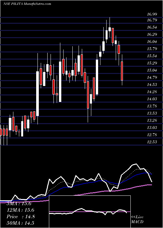Click the 15.29 price axis label
Viewport: 163px width, 228px height.
tap(152, 63)
